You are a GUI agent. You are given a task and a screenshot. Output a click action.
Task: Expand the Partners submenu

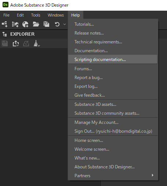(x=113, y=175)
